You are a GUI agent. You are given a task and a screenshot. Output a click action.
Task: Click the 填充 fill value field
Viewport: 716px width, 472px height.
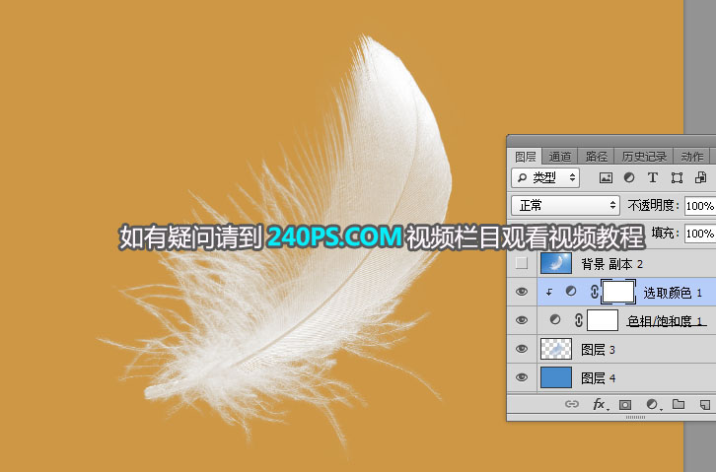pos(700,234)
